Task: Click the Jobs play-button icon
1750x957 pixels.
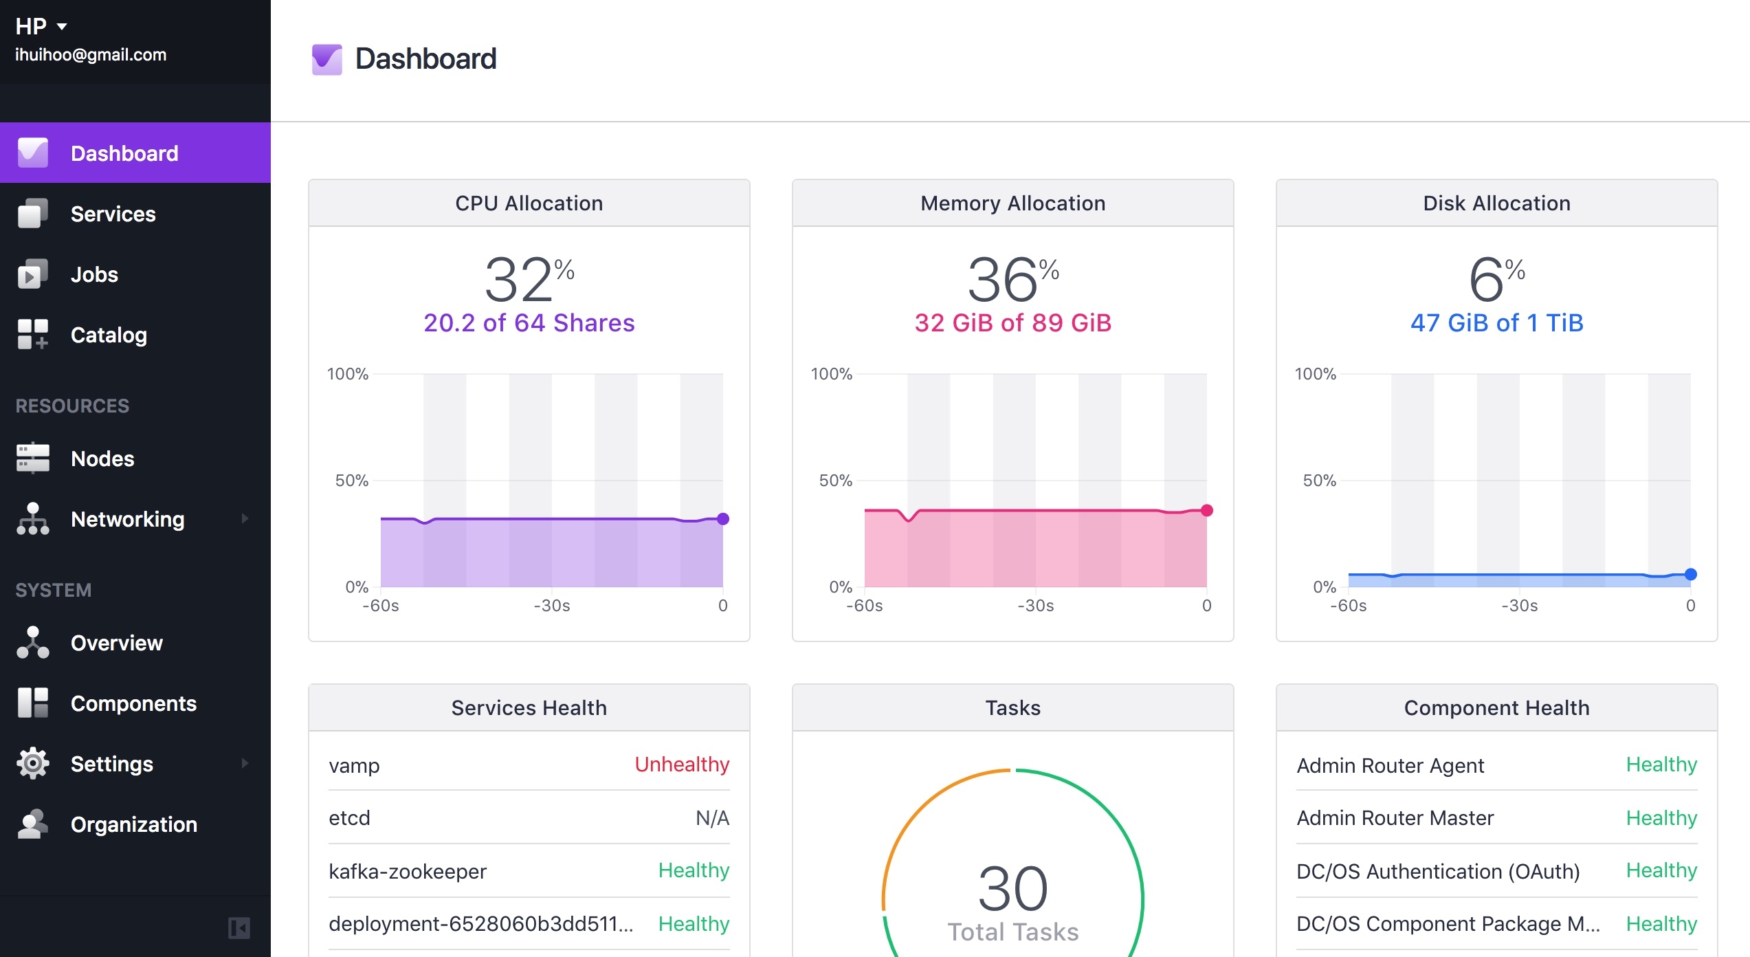Action: point(32,274)
